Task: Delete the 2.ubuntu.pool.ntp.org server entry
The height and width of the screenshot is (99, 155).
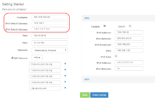Action: pyautogui.click(x=65, y=76)
